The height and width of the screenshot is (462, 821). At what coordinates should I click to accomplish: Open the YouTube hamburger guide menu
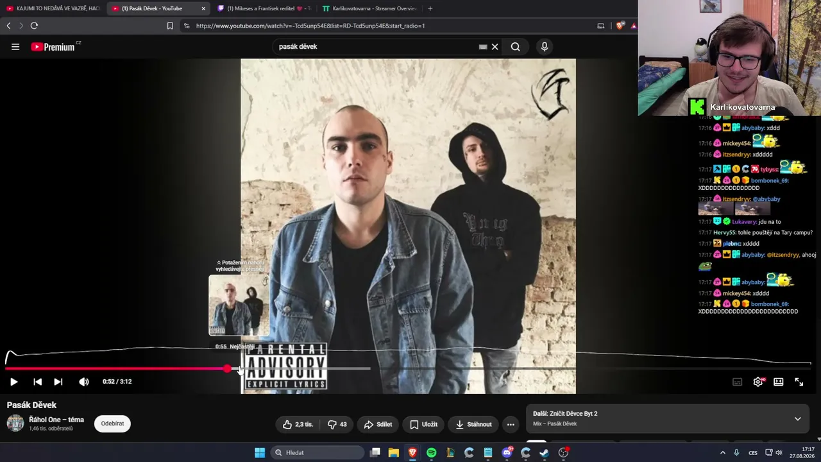click(x=15, y=47)
